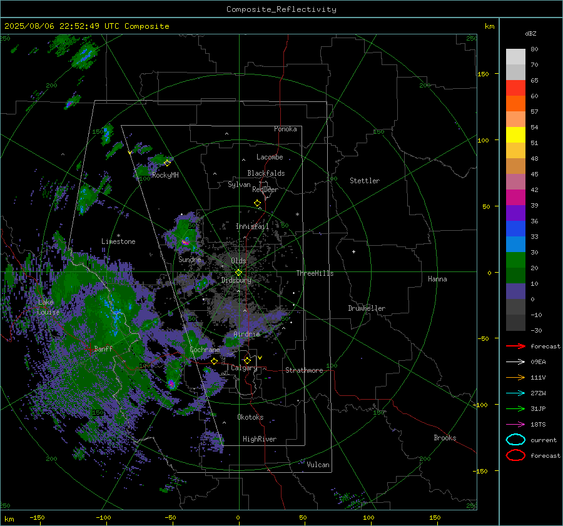Click the Hanna city label
This screenshot has height=526, width=563.
tap(437, 279)
